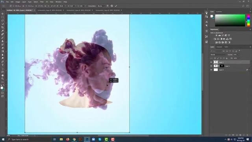Viewport: 252px width, 142px height.
Task: Toggle lock transparent pixels in Layers panel
Action: point(215,58)
